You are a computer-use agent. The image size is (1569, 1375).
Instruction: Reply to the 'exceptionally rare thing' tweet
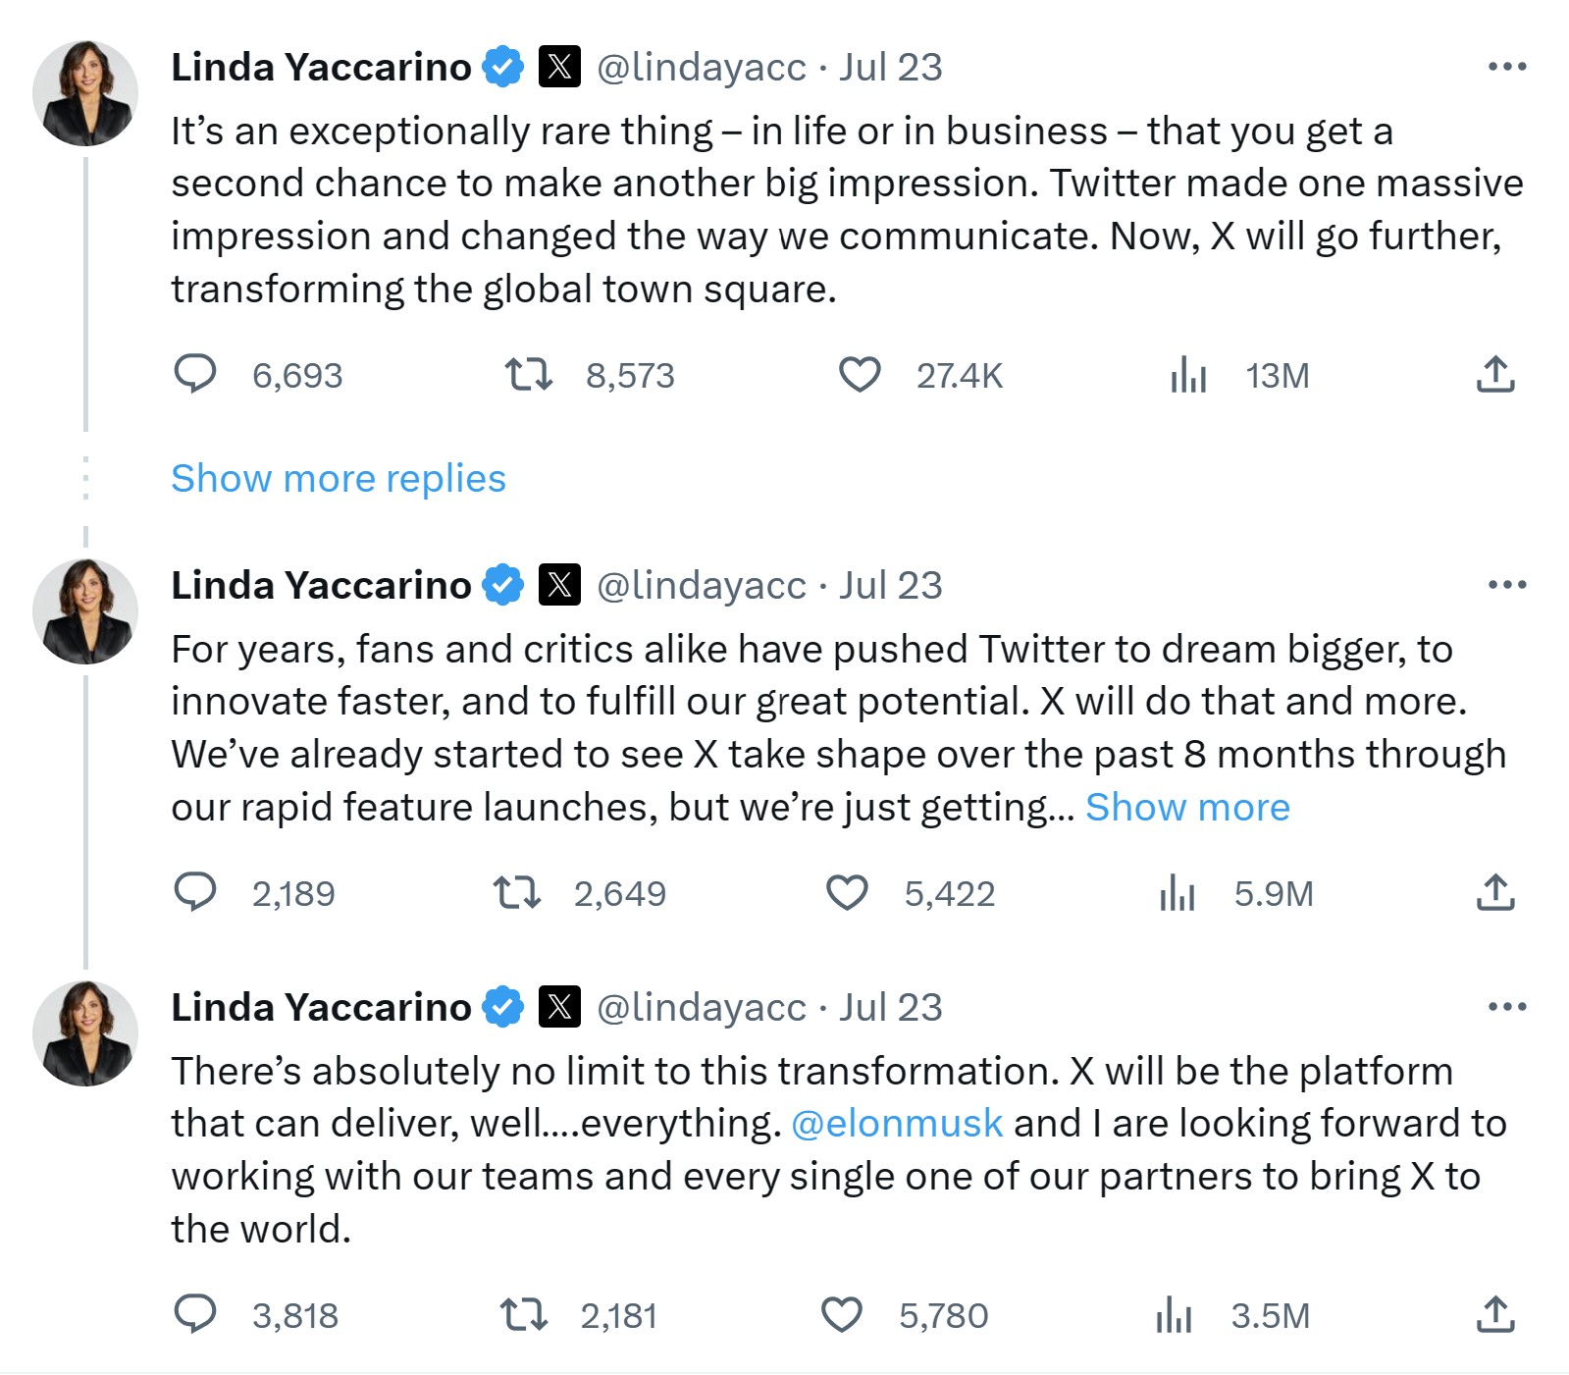pos(195,375)
